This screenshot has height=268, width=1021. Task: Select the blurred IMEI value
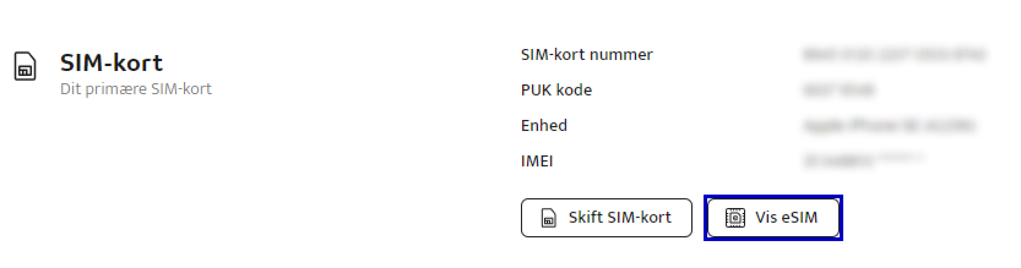(x=864, y=161)
